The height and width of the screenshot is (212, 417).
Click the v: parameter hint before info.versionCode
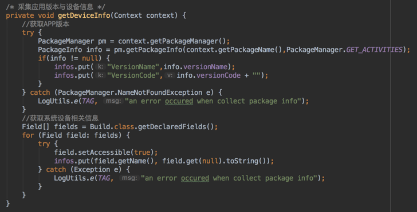tap(170, 75)
